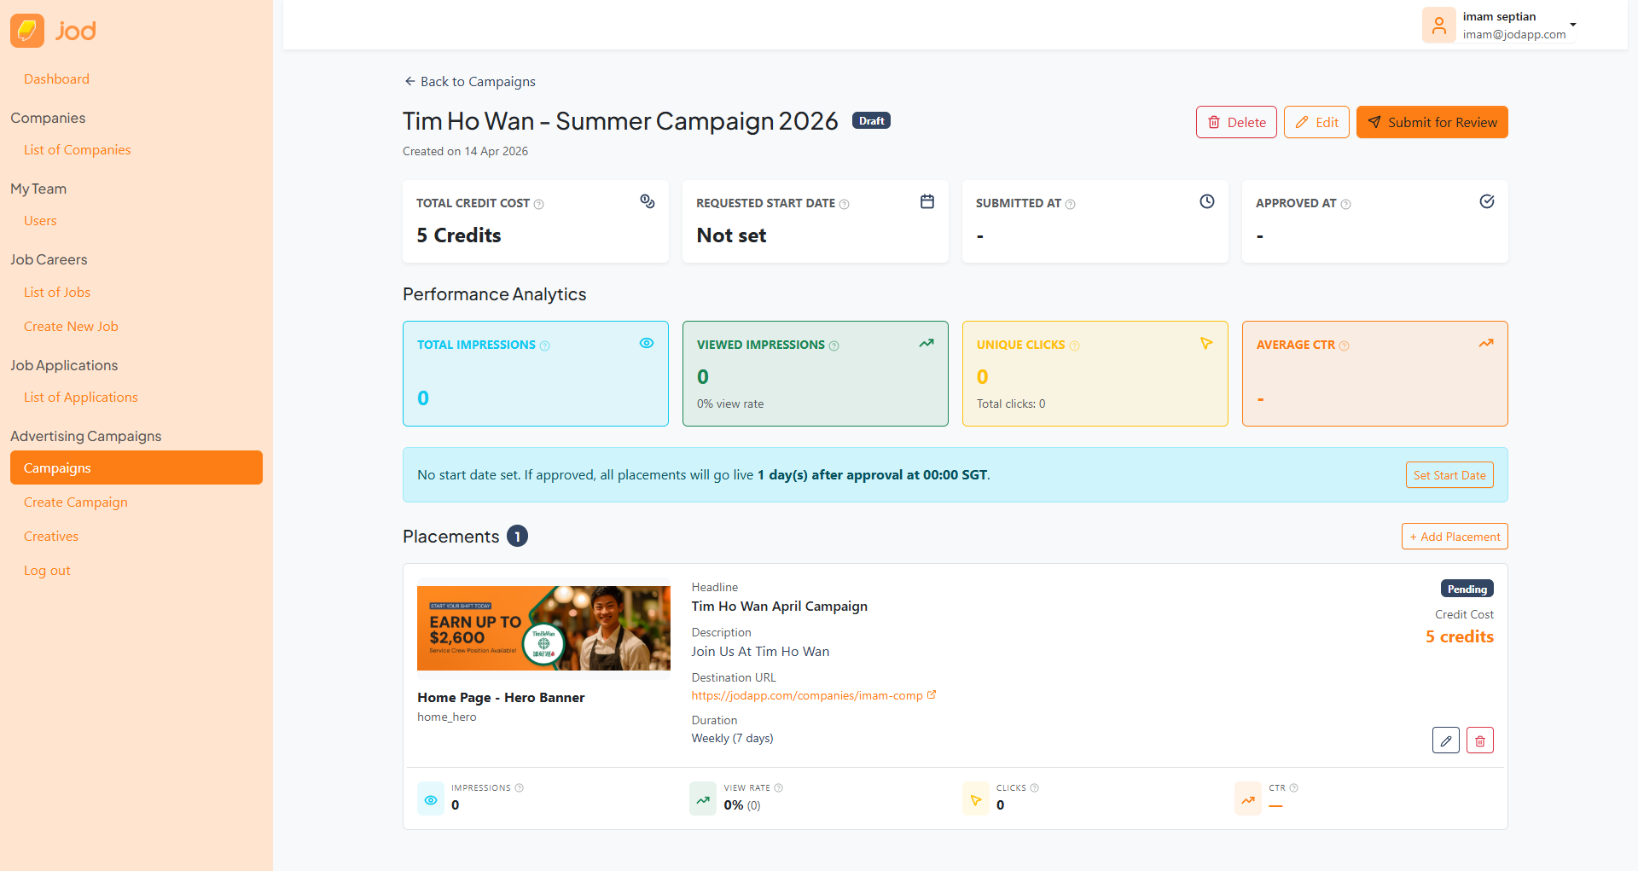The width and height of the screenshot is (1638, 871).
Task: Click the Set Start Date button
Action: (x=1449, y=475)
